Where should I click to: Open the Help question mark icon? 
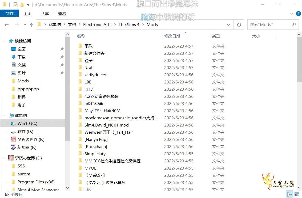coord(298,14)
